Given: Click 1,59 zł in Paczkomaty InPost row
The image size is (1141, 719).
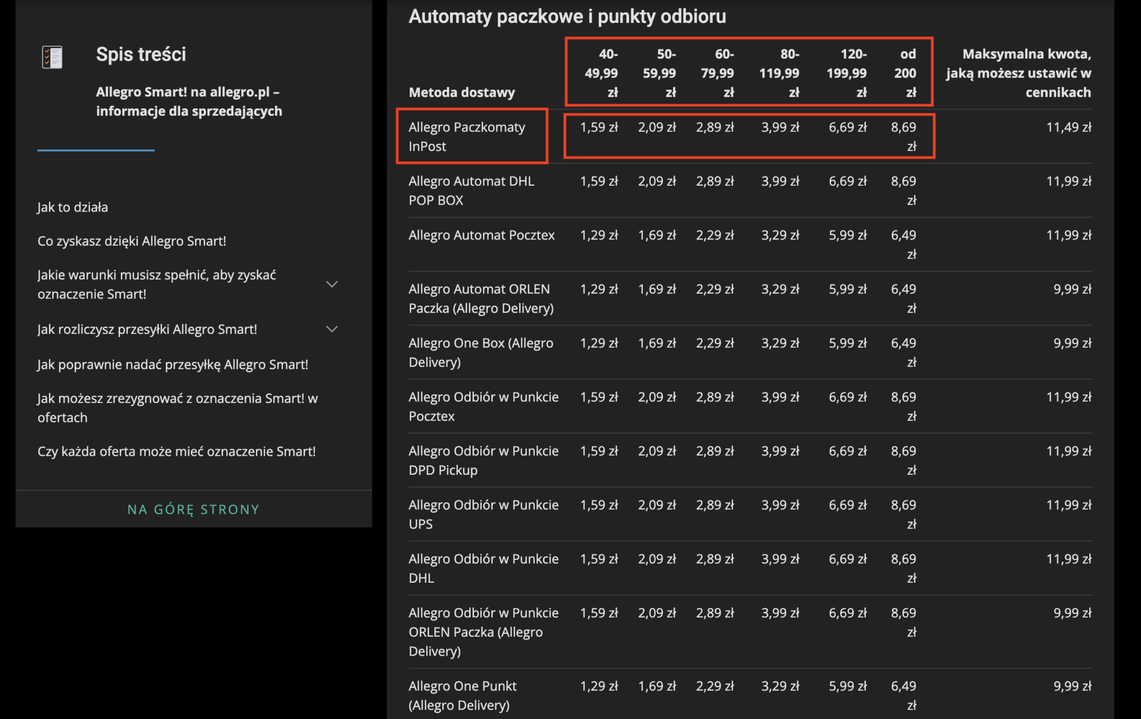Looking at the screenshot, I should pyautogui.click(x=599, y=127).
